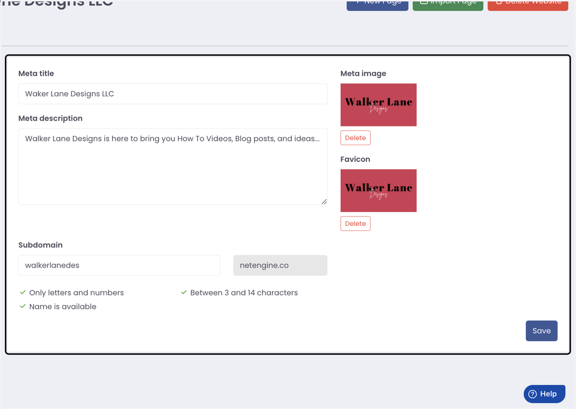Click the Favicon thumbnail
The height and width of the screenshot is (409, 576).
tap(379, 191)
